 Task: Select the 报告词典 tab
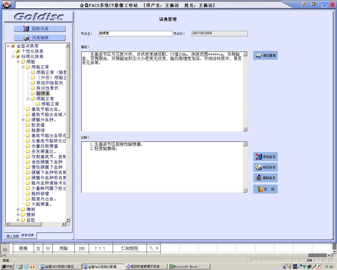[x=28, y=235]
